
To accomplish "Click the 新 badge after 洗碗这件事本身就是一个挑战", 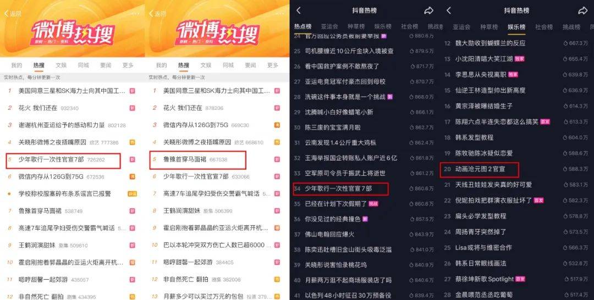I will [390, 97].
